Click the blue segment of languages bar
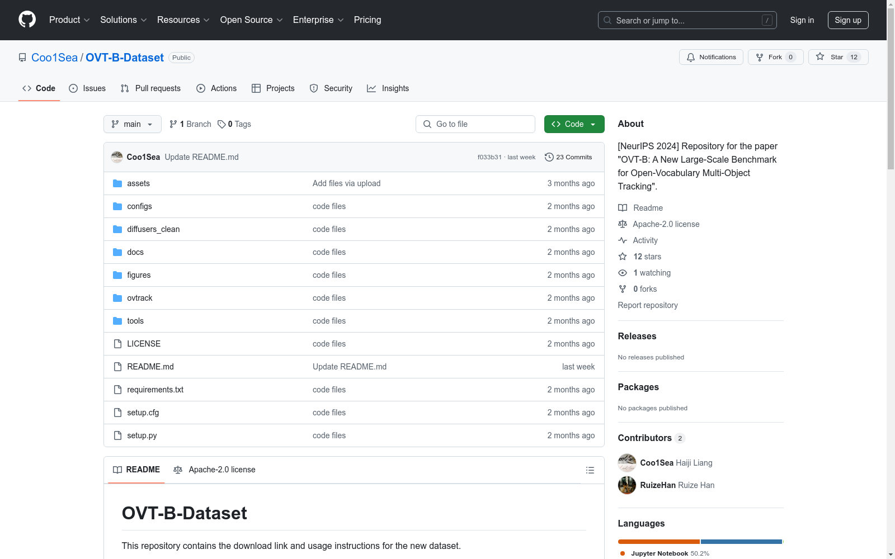The height and width of the screenshot is (559, 895). [741, 542]
